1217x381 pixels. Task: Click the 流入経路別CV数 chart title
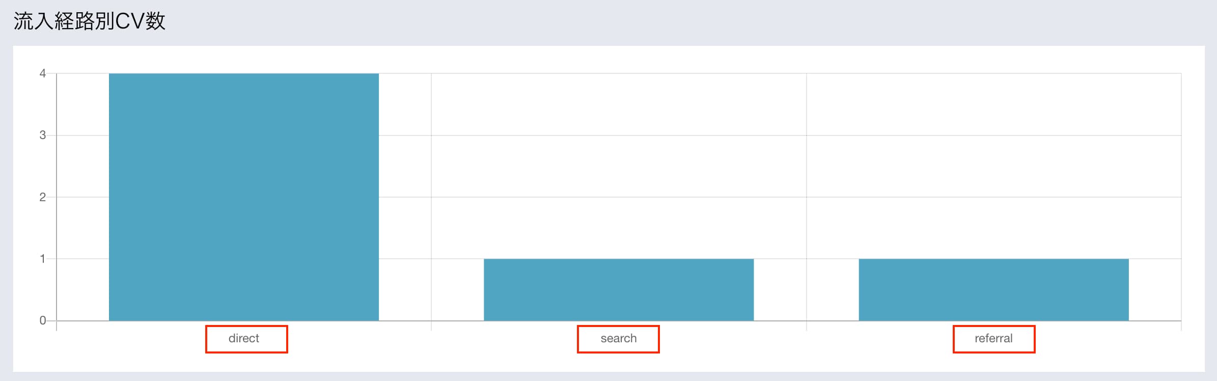[89, 21]
